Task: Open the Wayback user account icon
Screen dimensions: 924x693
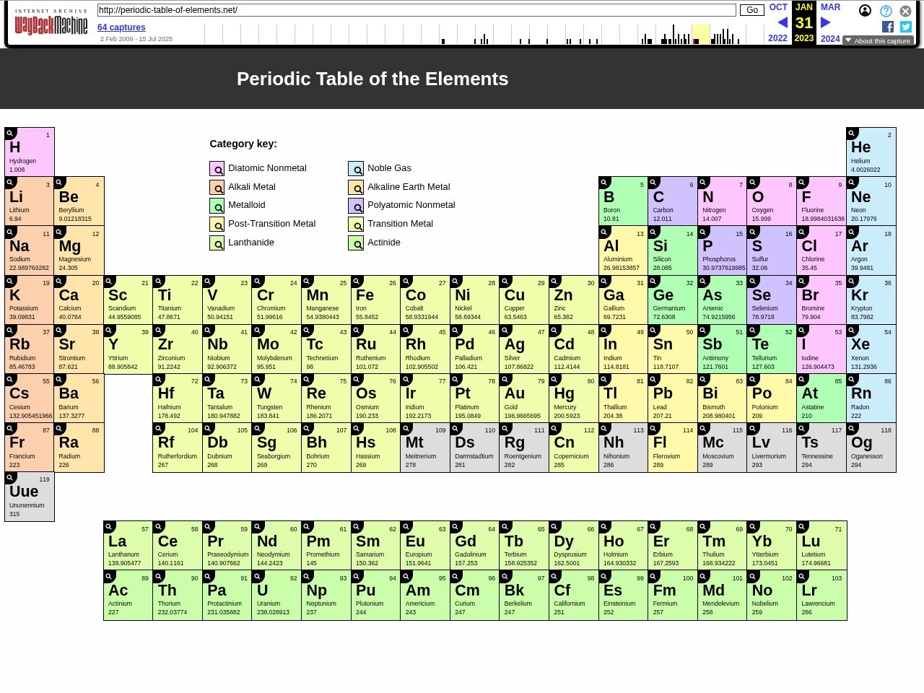Action: coord(865,11)
